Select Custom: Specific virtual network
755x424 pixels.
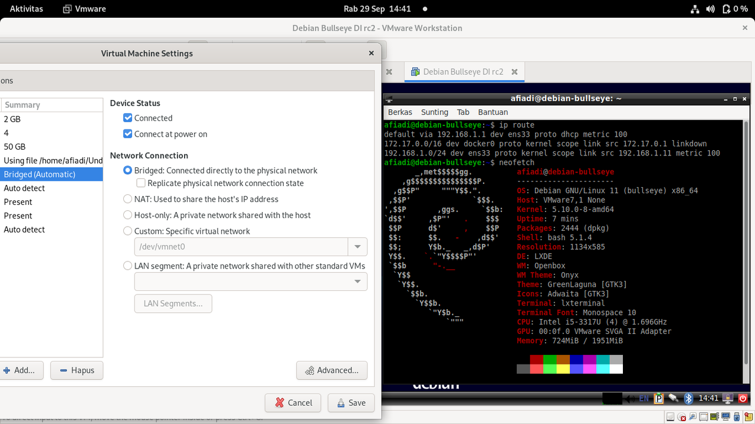point(127,231)
